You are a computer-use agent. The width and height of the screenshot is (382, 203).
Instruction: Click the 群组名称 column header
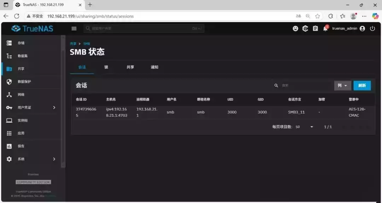click(x=203, y=99)
